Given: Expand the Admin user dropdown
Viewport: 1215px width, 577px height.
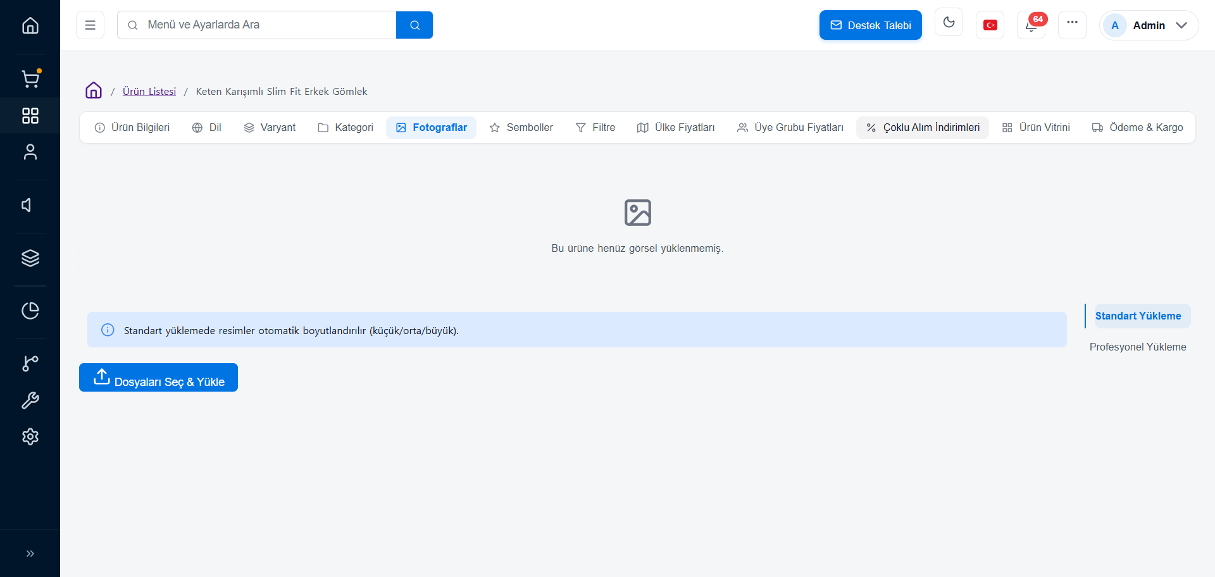Looking at the screenshot, I should (x=1149, y=25).
